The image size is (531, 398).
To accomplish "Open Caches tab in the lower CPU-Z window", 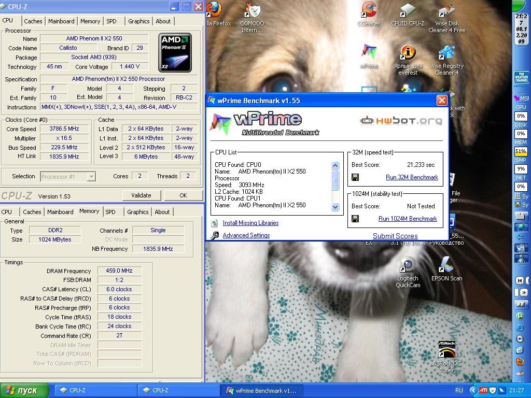I will [32, 212].
